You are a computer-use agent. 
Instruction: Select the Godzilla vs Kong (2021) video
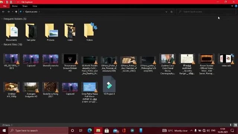[51, 90]
